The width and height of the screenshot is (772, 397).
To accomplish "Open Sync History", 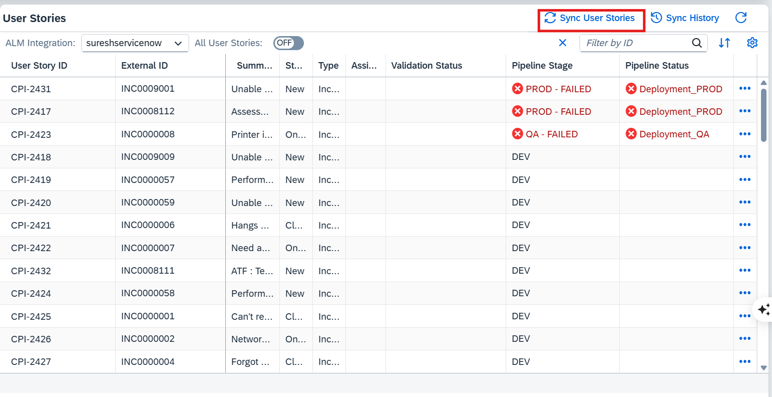I will pos(685,19).
